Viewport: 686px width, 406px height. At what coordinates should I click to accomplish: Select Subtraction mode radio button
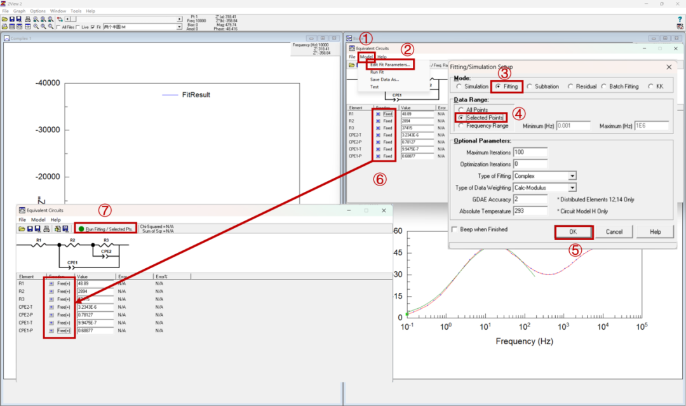pos(529,86)
